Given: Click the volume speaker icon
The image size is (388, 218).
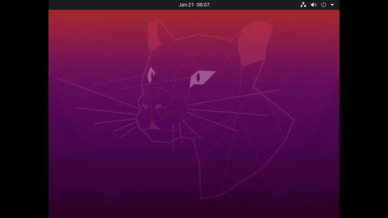Looking at the screenshot, I should pyautogui.click(x=313, y=5).
